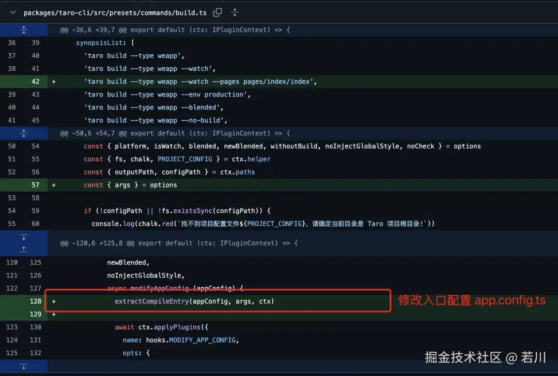558x376 pixels.
Task: Copy the build.ts file path
Action: point(218,12)
